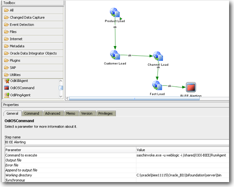The height and width of the screenshot is (187, 234).
Task: Open the All toolbox folder
Action: tap(33, 10)
